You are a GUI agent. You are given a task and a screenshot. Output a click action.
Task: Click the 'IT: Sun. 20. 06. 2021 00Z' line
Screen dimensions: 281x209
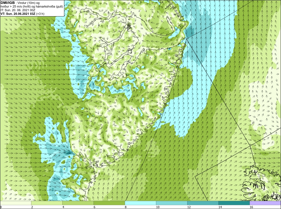pos(18,10)
